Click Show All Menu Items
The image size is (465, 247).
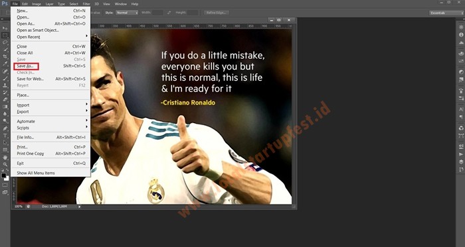[50, 173]
